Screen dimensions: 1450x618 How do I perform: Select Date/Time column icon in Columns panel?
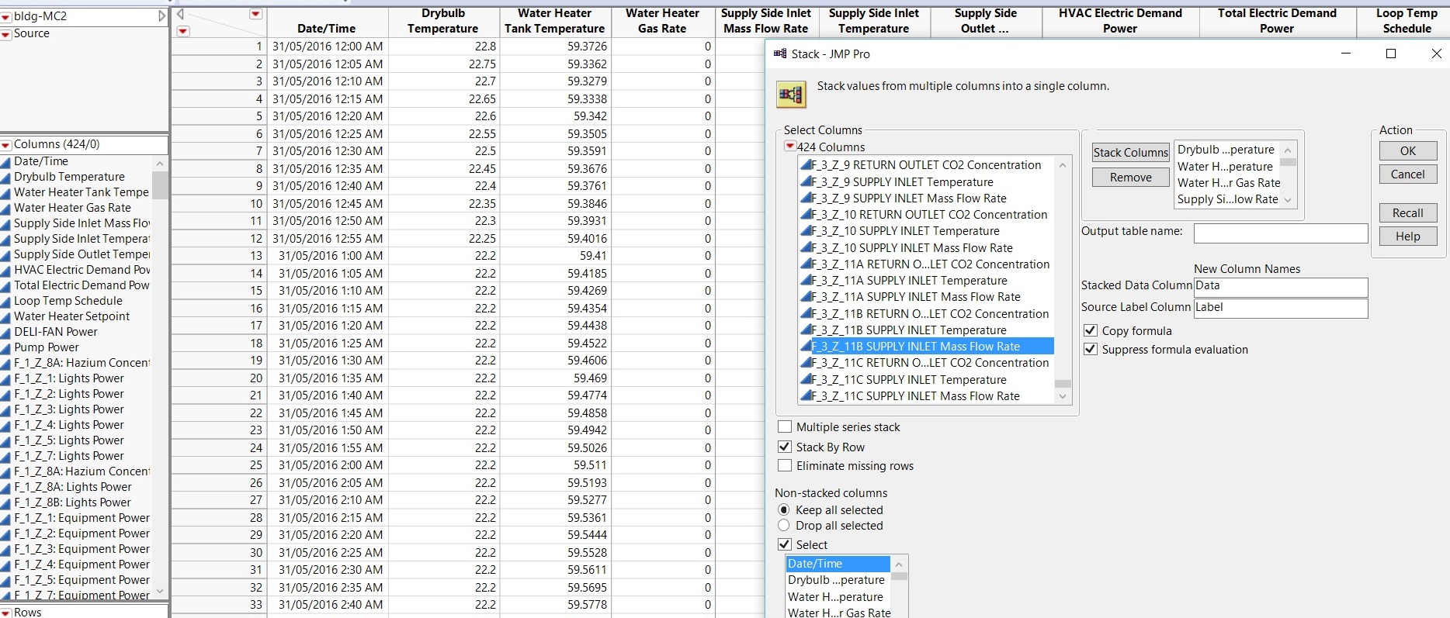click(6, 161)
